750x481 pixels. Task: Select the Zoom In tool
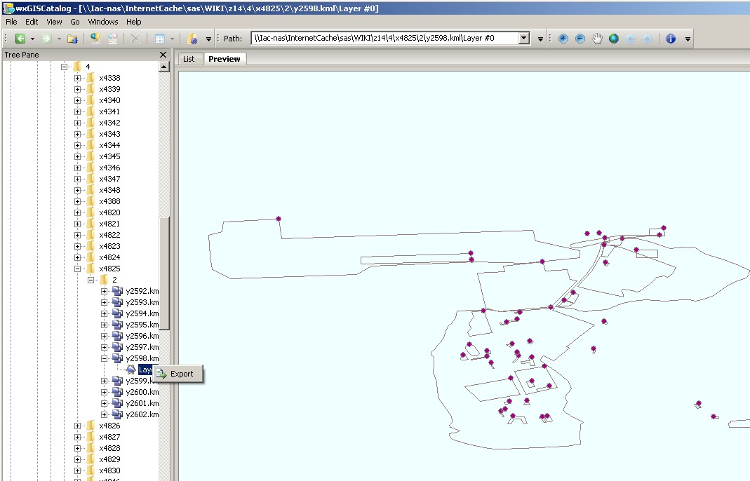click(563, 39)
